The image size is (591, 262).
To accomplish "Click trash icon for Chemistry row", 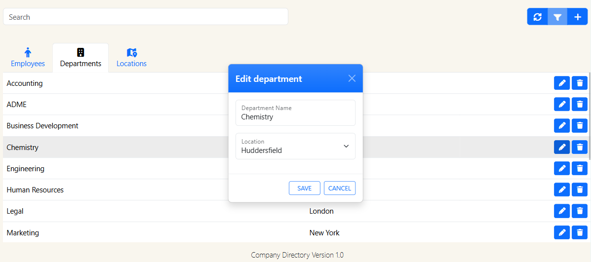I will (x=580, y=147).
